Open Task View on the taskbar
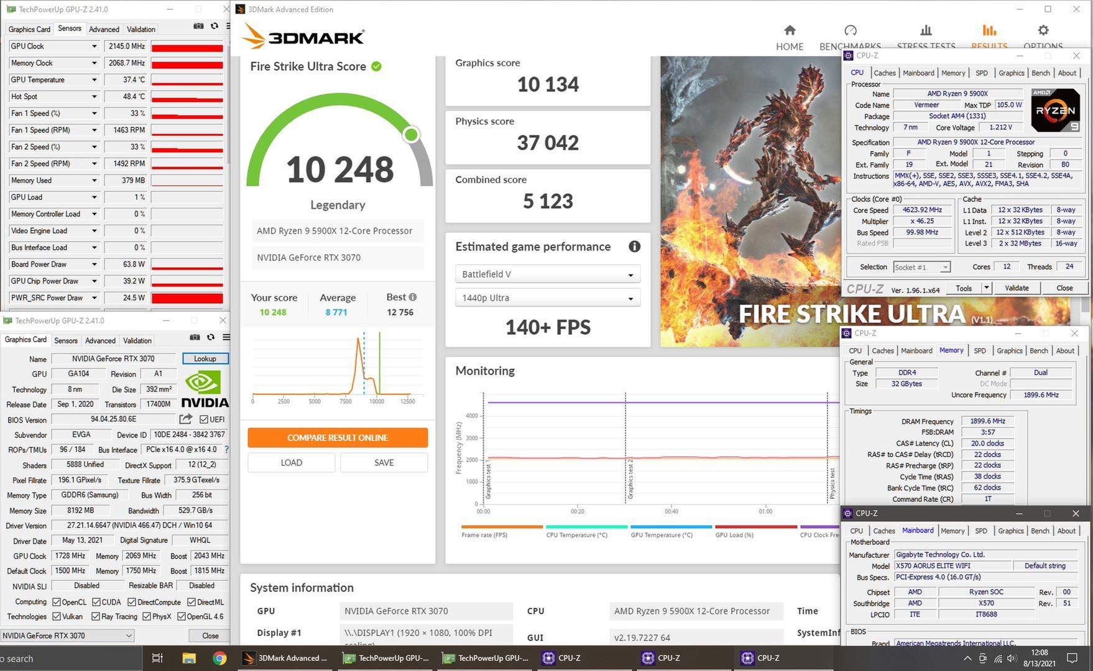 pyautogui.click(x=157, y=658)
